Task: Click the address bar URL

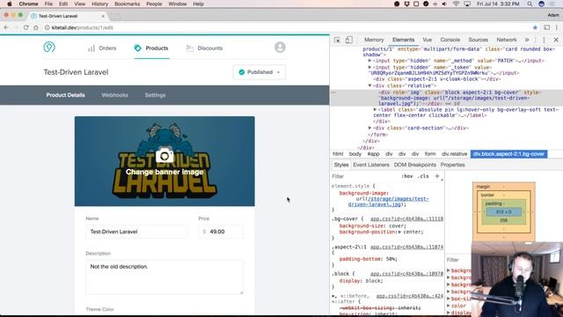Action: click(82, 27)
